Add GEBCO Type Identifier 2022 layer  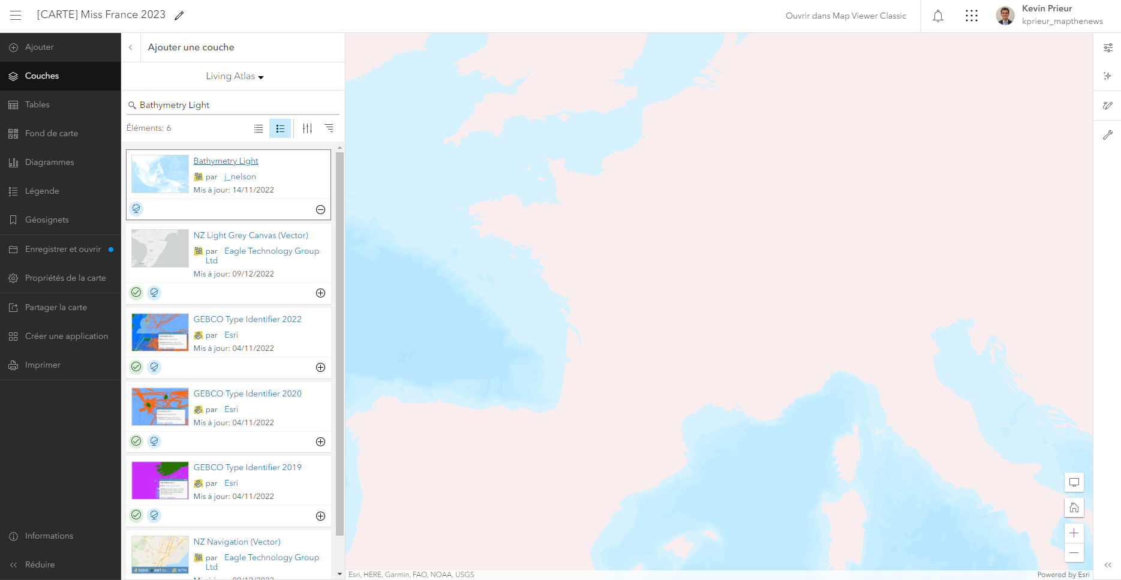(x=320, y=367)
